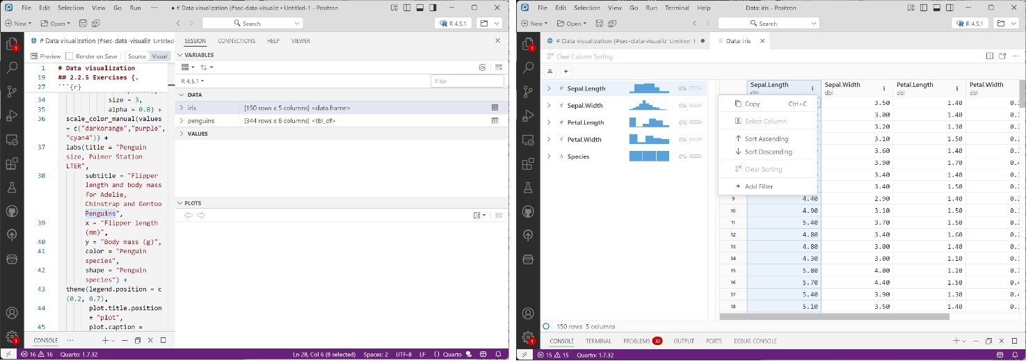Click Preview button in editor toolbar
This screenshot has width=1026, height=361.
[46, 56]
